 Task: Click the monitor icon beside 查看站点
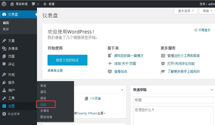110,71
